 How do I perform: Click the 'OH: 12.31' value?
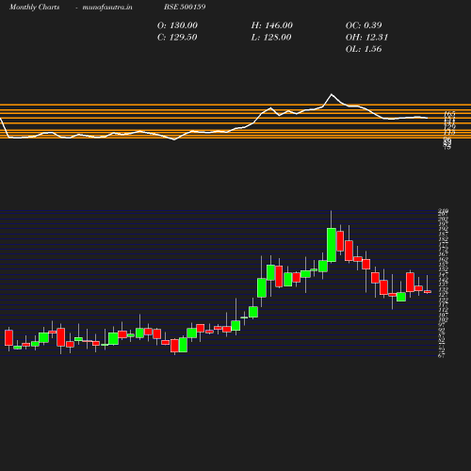pyautogui.click(x=366, y=38)
